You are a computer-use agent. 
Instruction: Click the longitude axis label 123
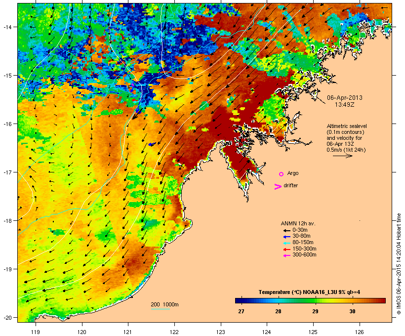tap(221, 332)
